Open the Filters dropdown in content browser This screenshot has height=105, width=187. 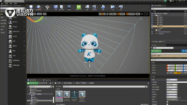pyautogui.click(x=59, y=87)
